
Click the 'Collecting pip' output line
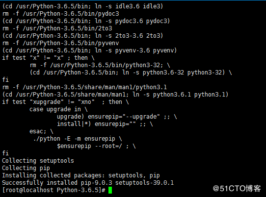point(26,168)
